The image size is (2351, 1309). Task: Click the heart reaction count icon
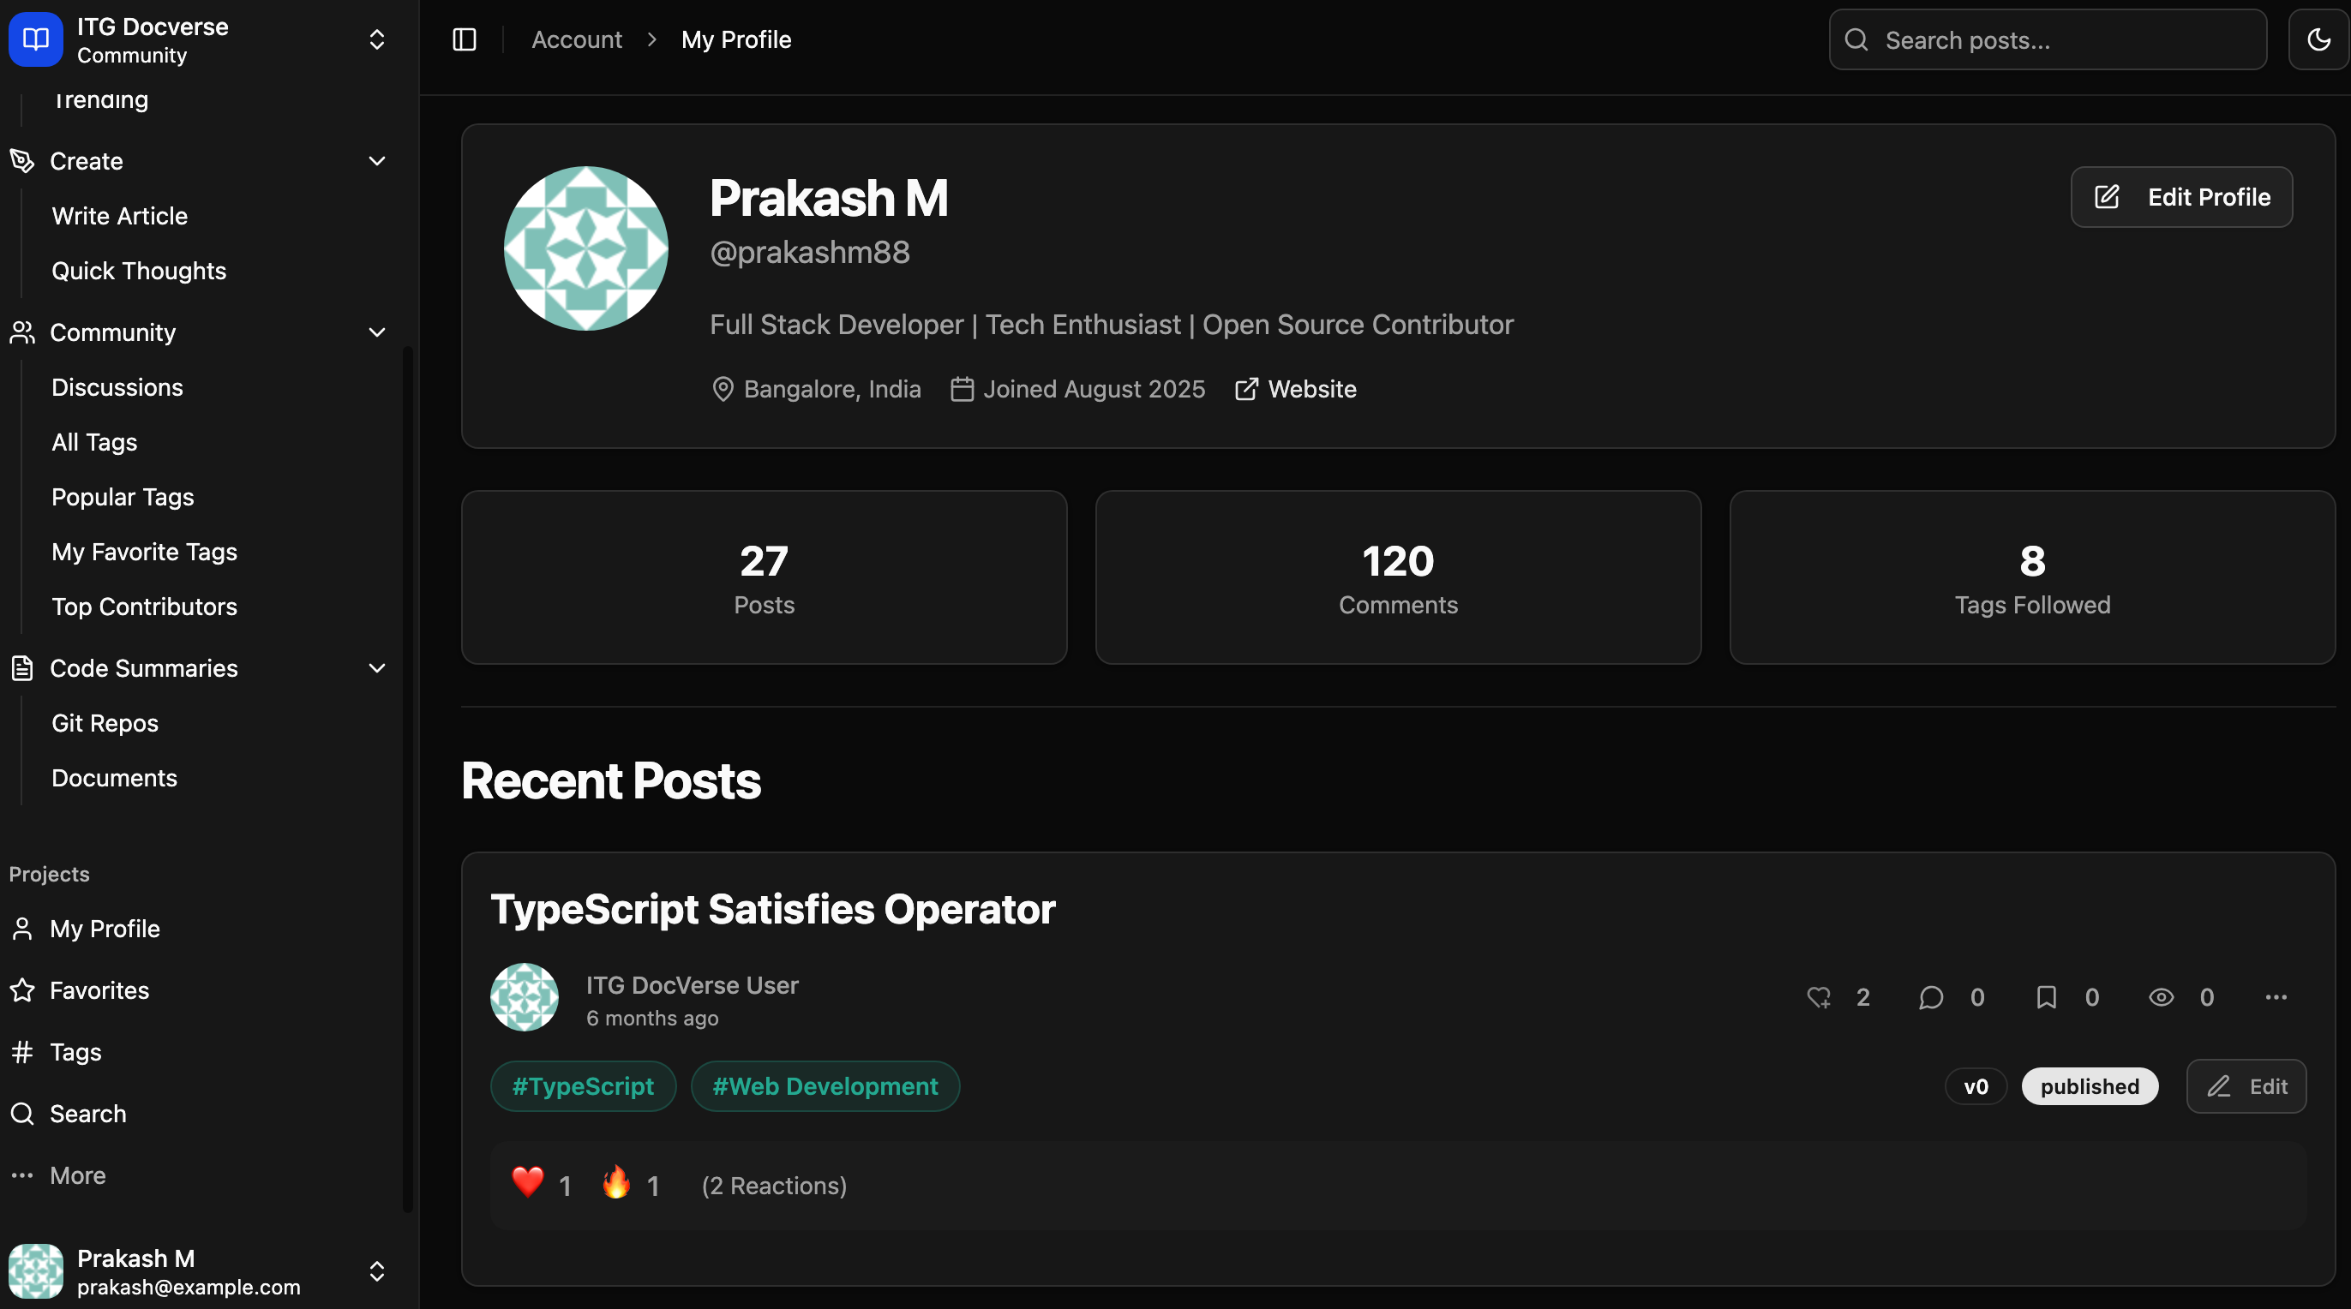click(x=1819, y=997)
